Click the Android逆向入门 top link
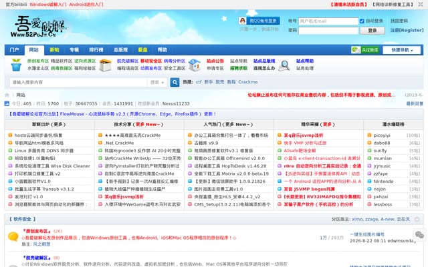This screenshot has width=428, height=267. point(86,5)
